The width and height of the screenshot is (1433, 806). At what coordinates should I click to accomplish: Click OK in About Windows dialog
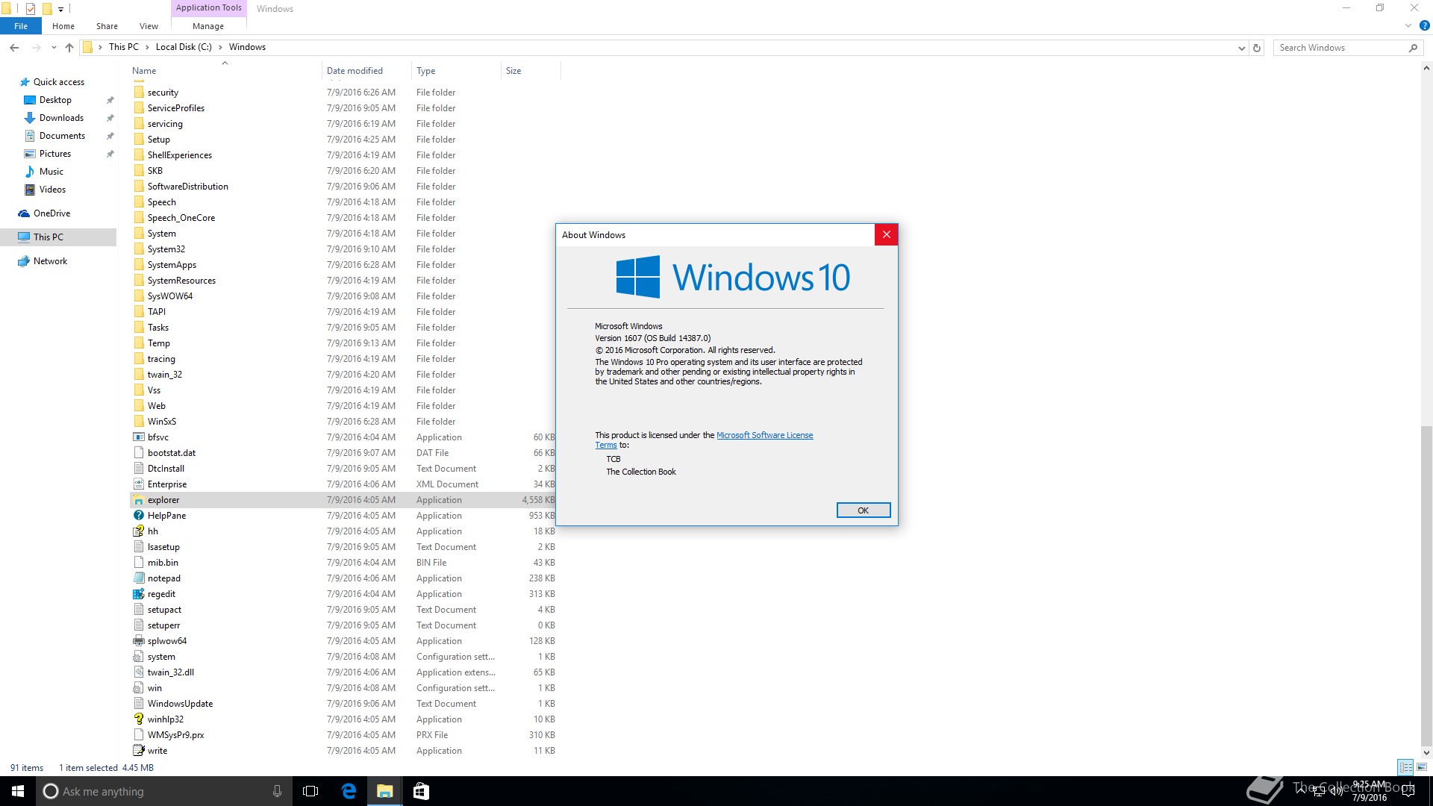(863, 510)
